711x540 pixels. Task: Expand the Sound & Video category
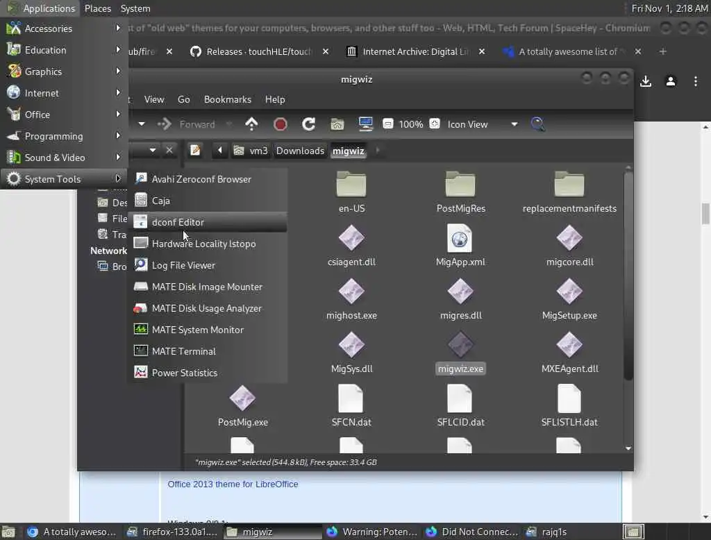[x=64, y=158]
